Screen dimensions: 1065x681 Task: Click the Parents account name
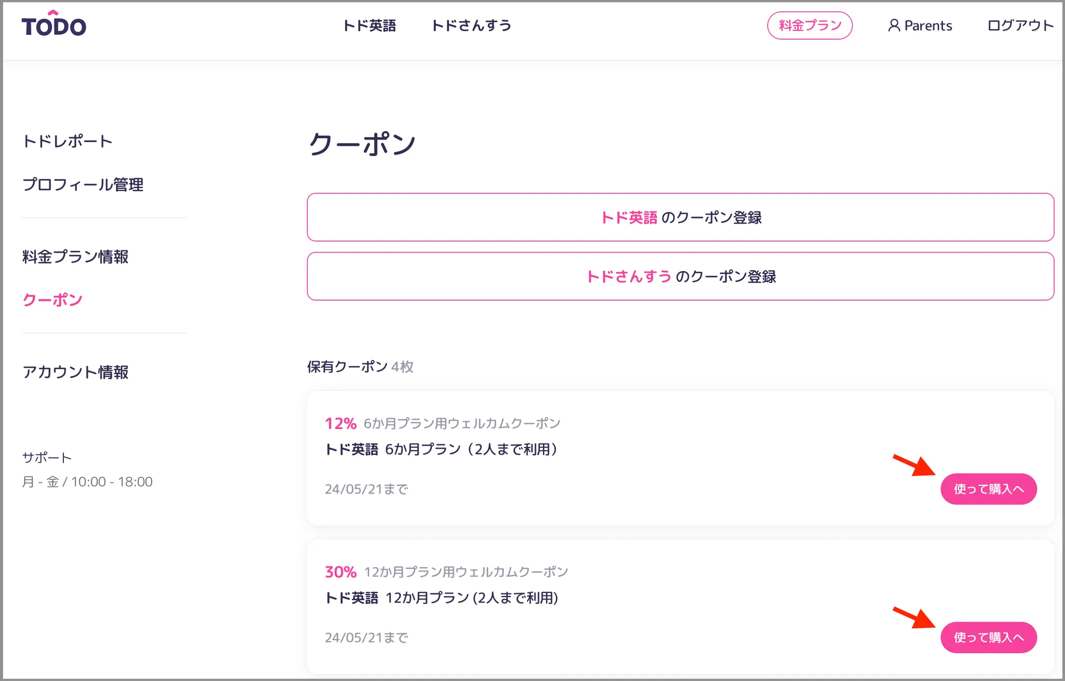click(928, 25)
